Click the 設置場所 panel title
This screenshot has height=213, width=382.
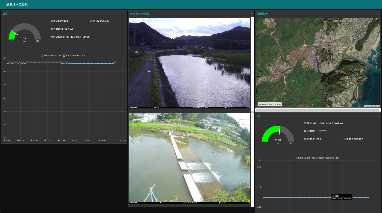(262, 14)
